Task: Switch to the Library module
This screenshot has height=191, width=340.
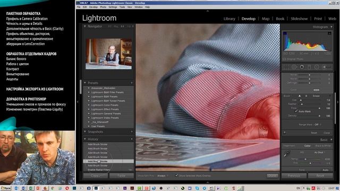Action: (229, 19)
